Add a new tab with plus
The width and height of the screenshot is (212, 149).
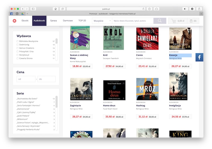pos(201,14)
